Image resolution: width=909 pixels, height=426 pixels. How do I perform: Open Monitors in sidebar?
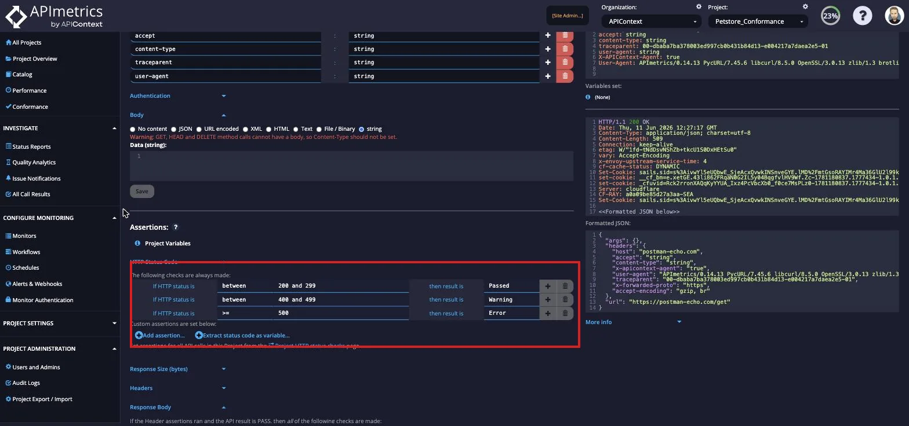(x=20, y=236)
